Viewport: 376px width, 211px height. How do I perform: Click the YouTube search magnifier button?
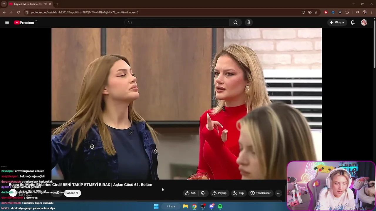(x=236, y=23)
